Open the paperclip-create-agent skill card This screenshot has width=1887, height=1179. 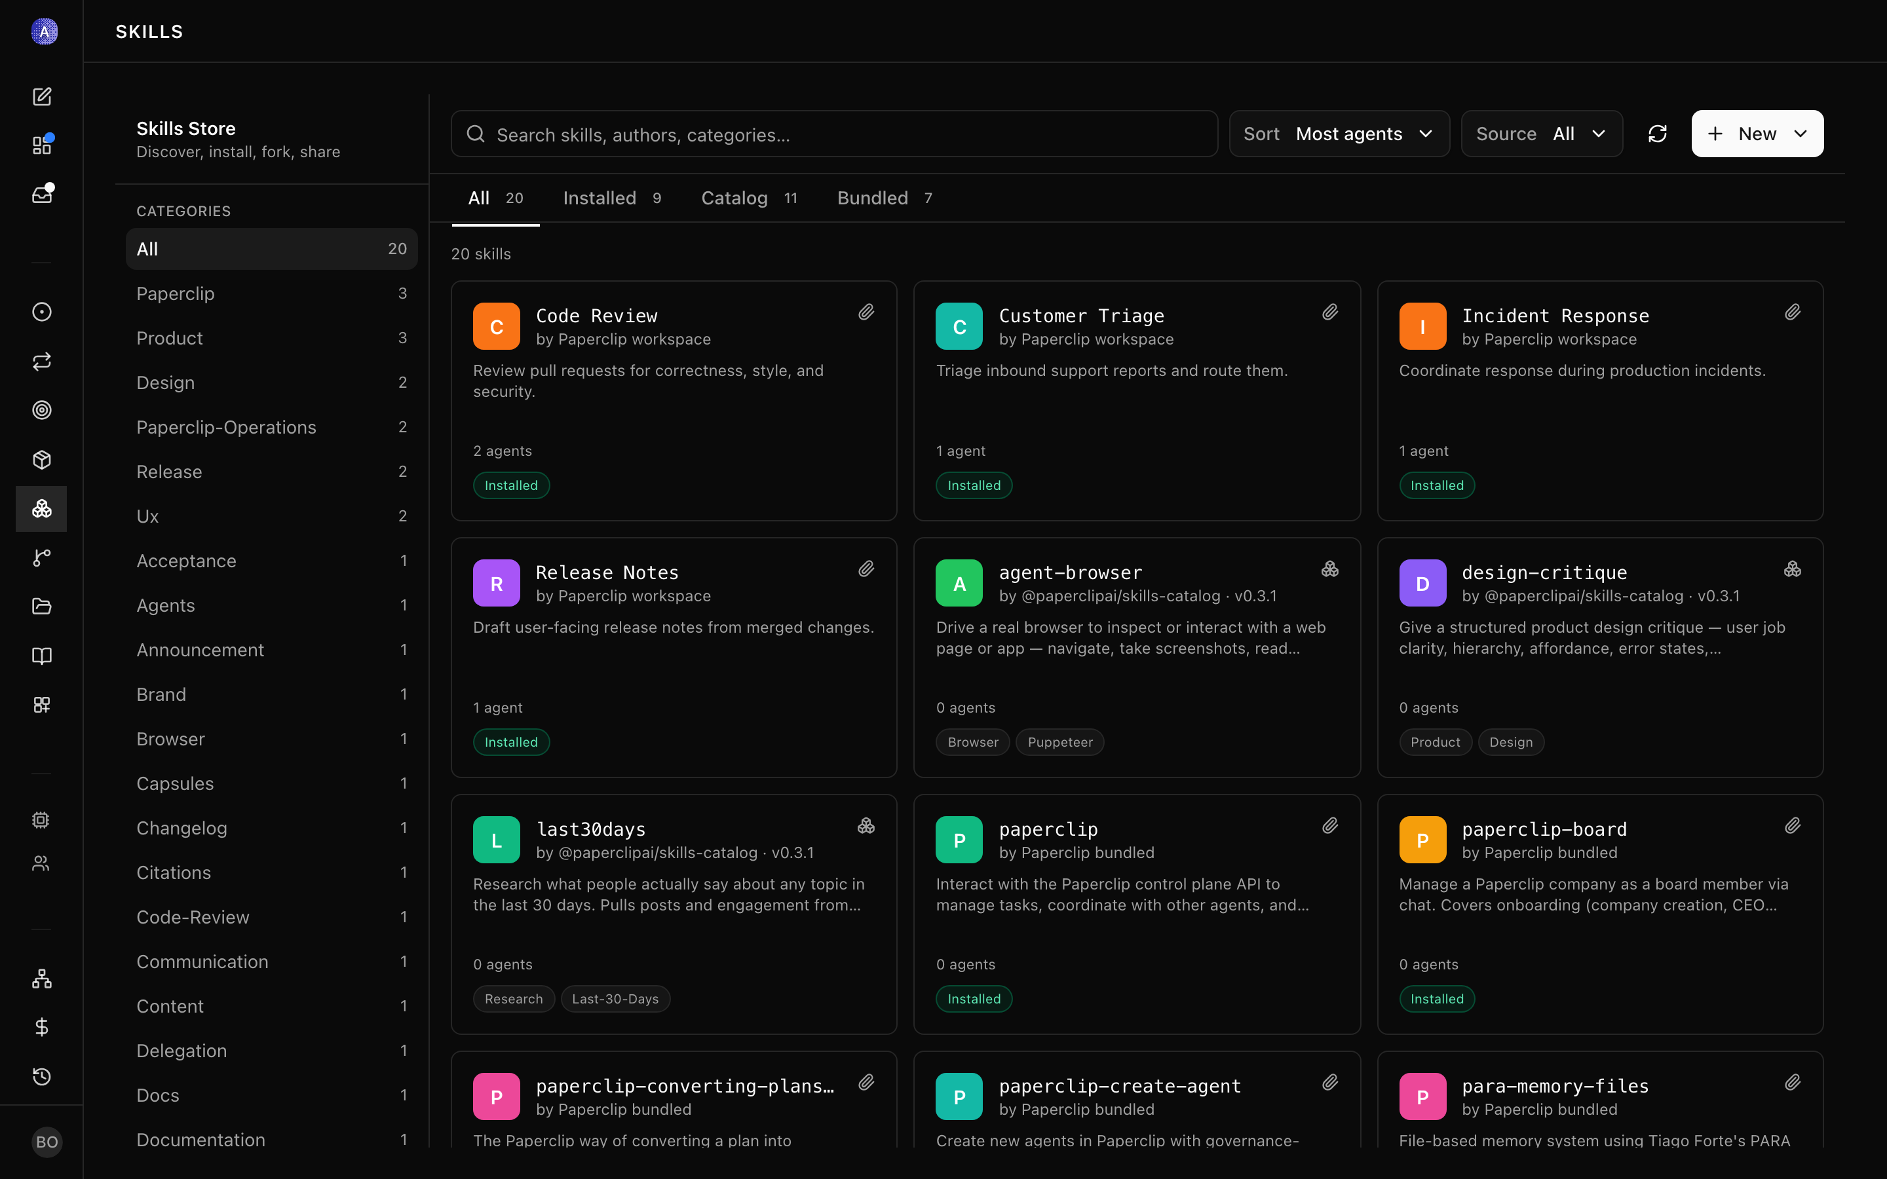(1137, 1100)
